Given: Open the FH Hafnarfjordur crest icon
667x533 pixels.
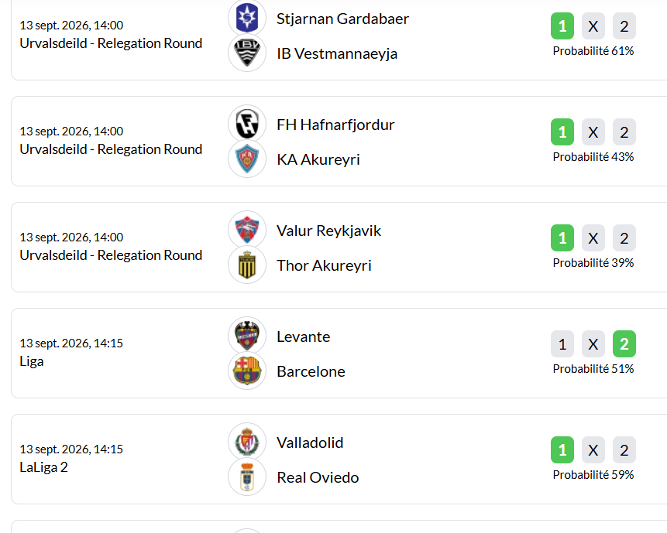Looking at the screenshot, I should click(x=246, y=124).
